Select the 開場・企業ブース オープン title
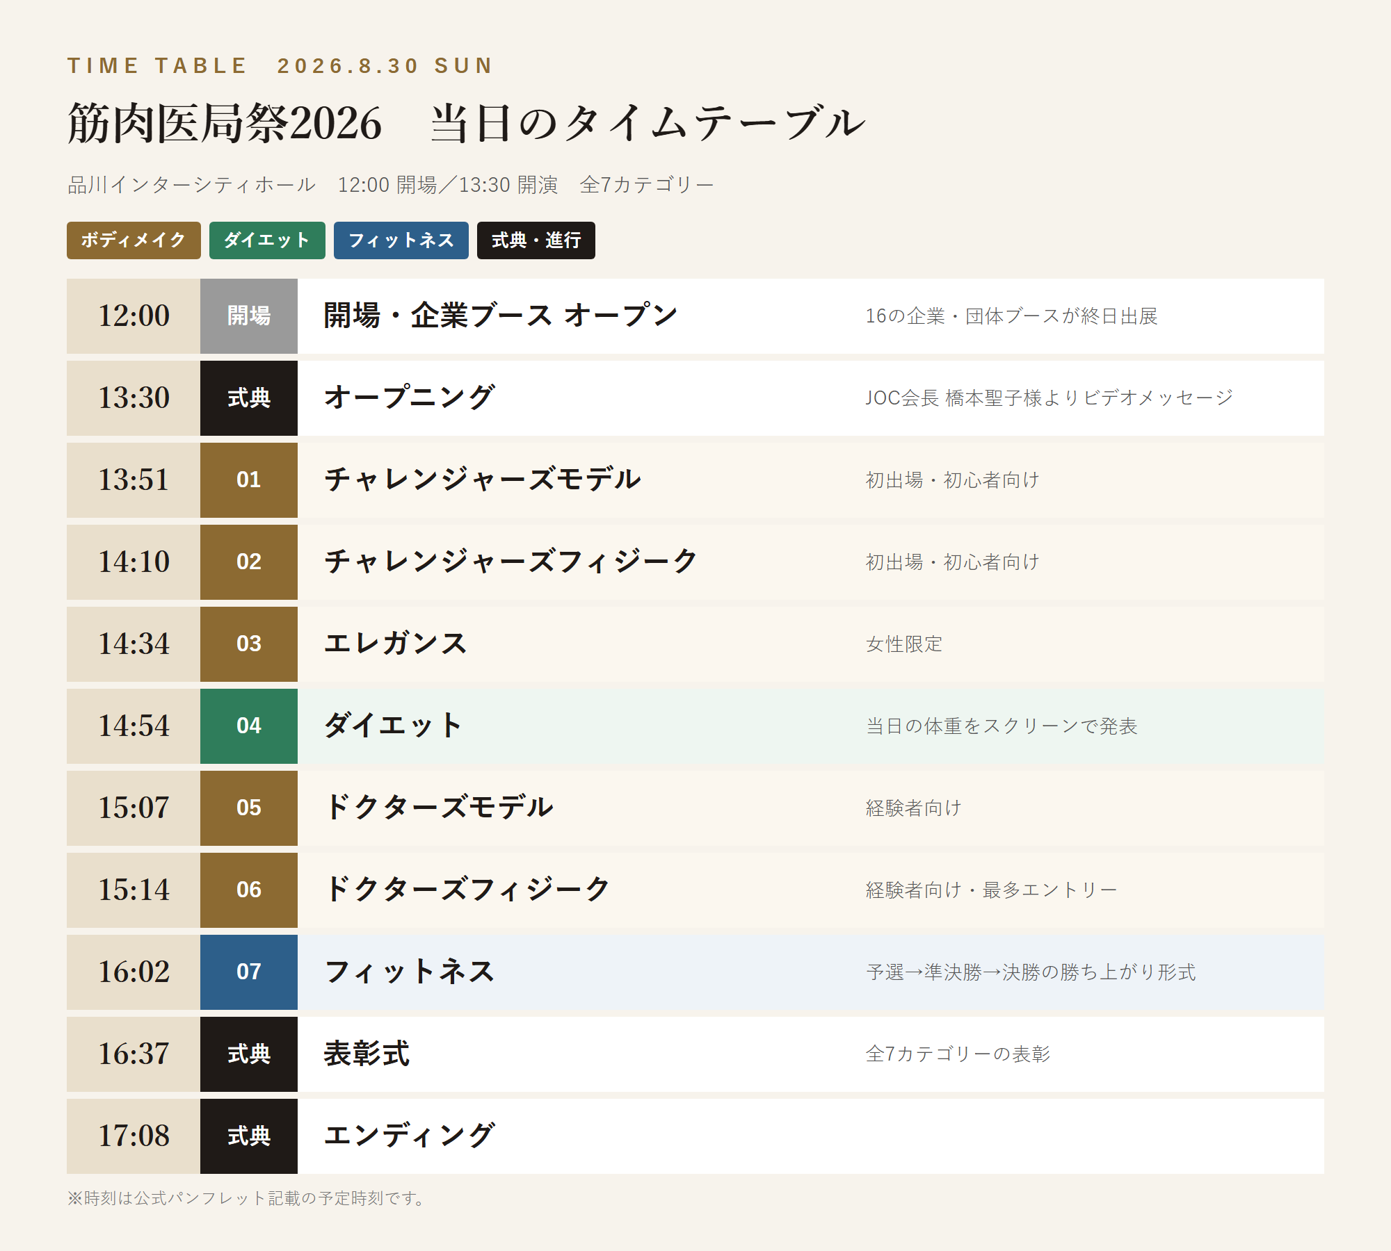 tap(501, 316)
